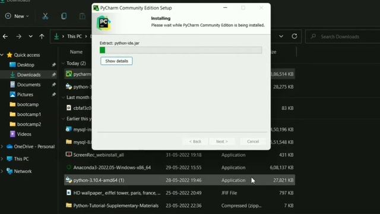Select Videos in the navigation pane
Screen dimensions: 380x214
point(24,134)
